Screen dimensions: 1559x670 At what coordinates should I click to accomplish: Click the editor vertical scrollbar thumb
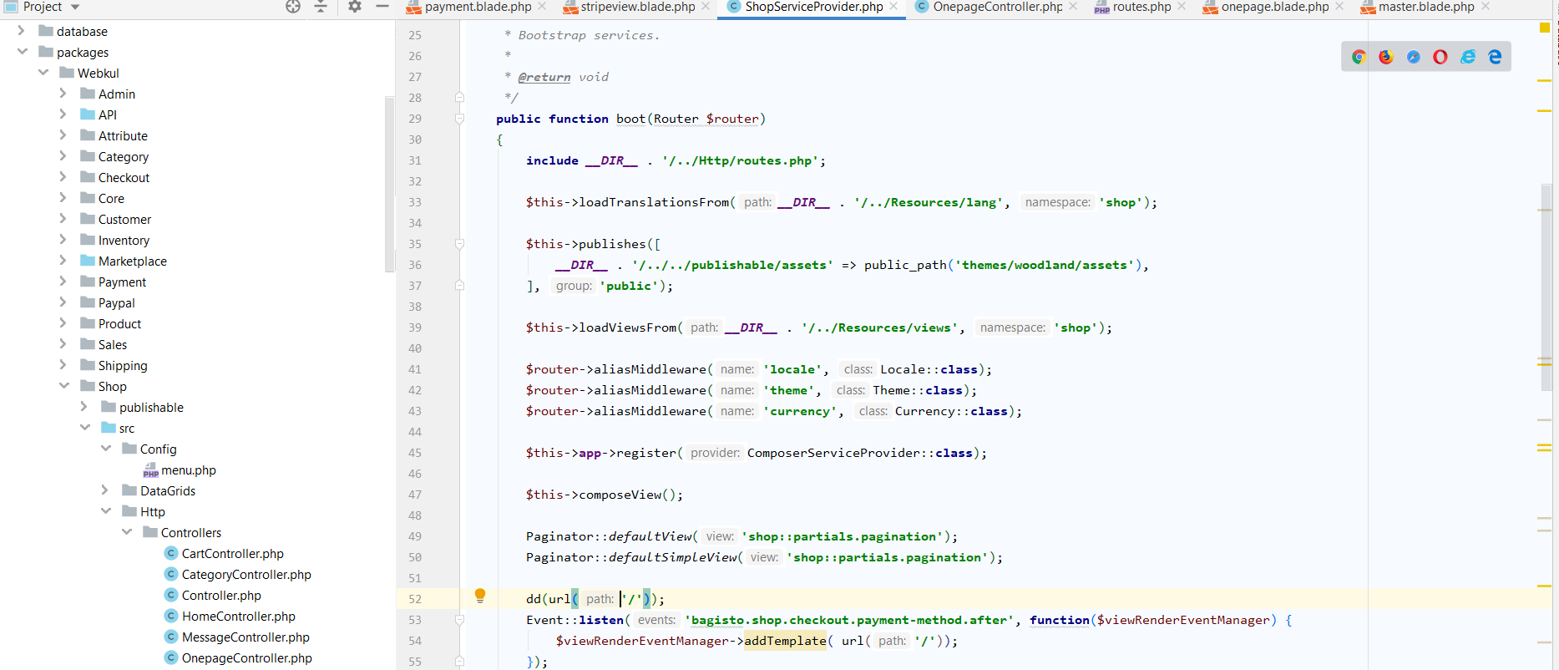1546,288
